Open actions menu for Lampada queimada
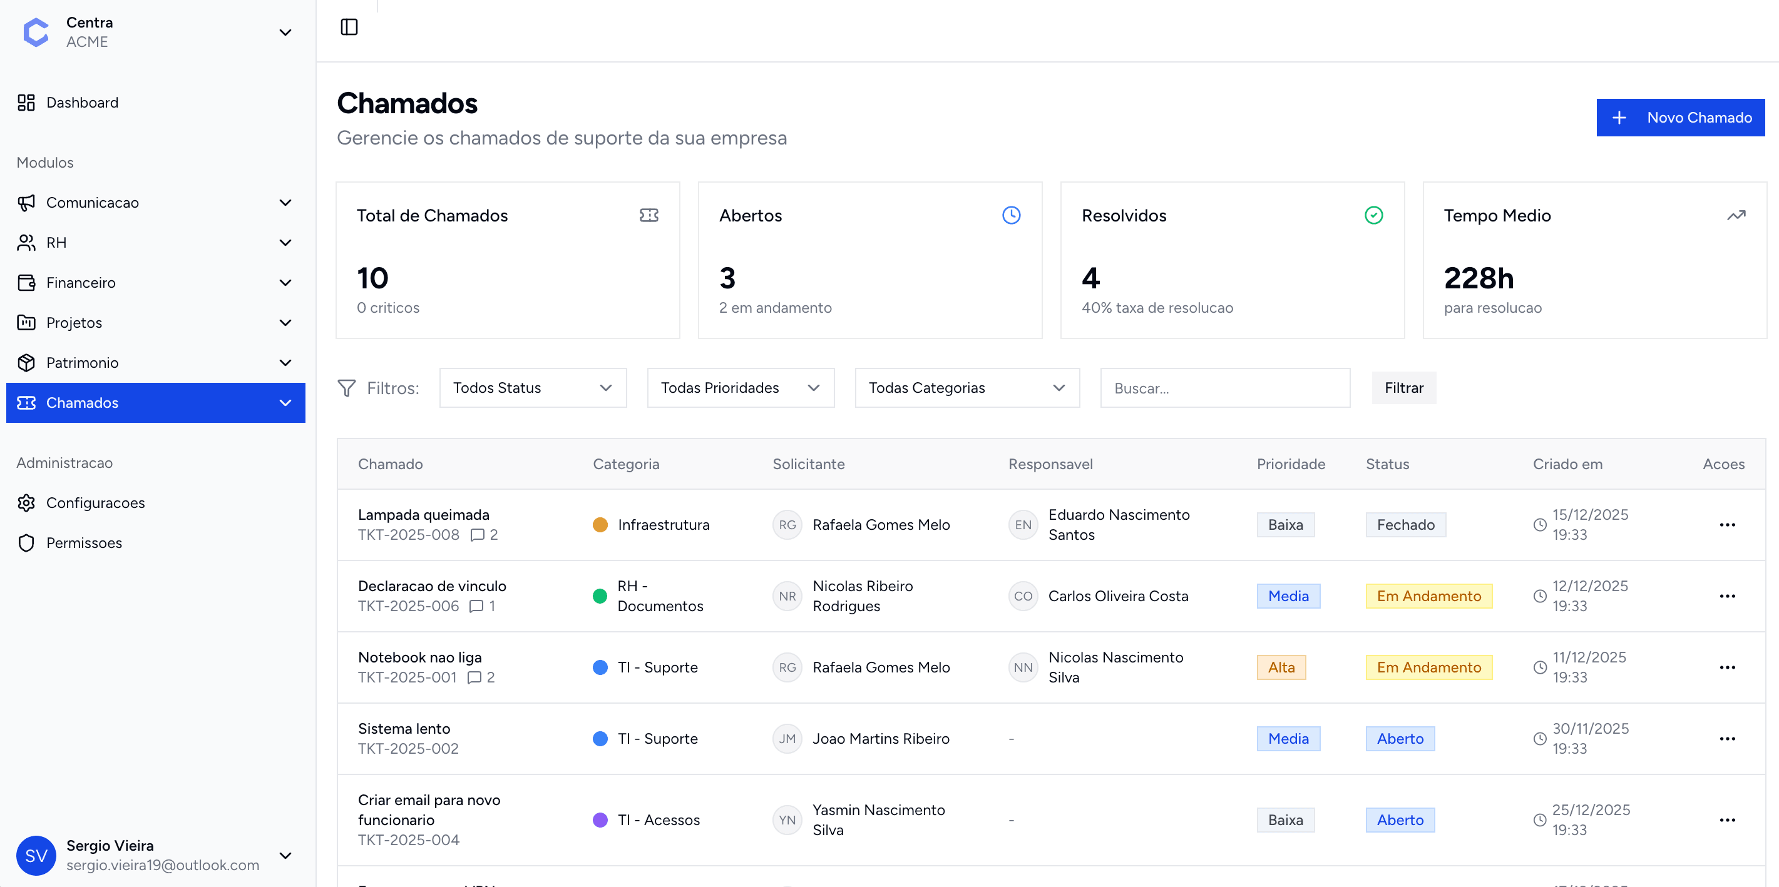 tap(1726, 525)
